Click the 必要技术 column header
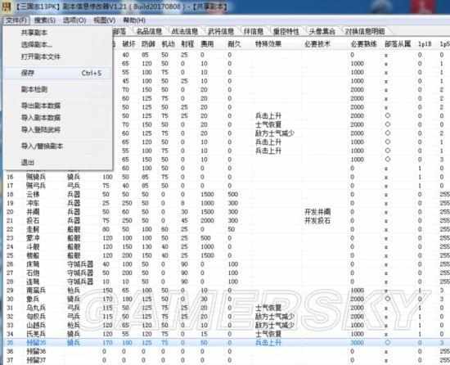Image resolution: width=450 pixels, height=365 pixels. (317, 44)
